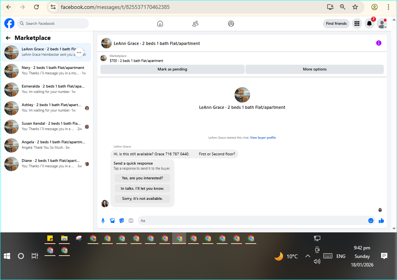This screenshot has height=280, width=397.
Task: Click the Search Facebook field
Action: tap(53, 24)
